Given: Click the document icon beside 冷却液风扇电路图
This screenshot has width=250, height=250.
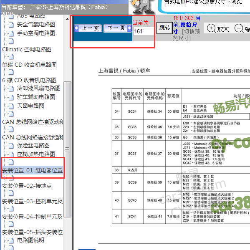Looking at the screenshot, I should click(x=11, y=88).
